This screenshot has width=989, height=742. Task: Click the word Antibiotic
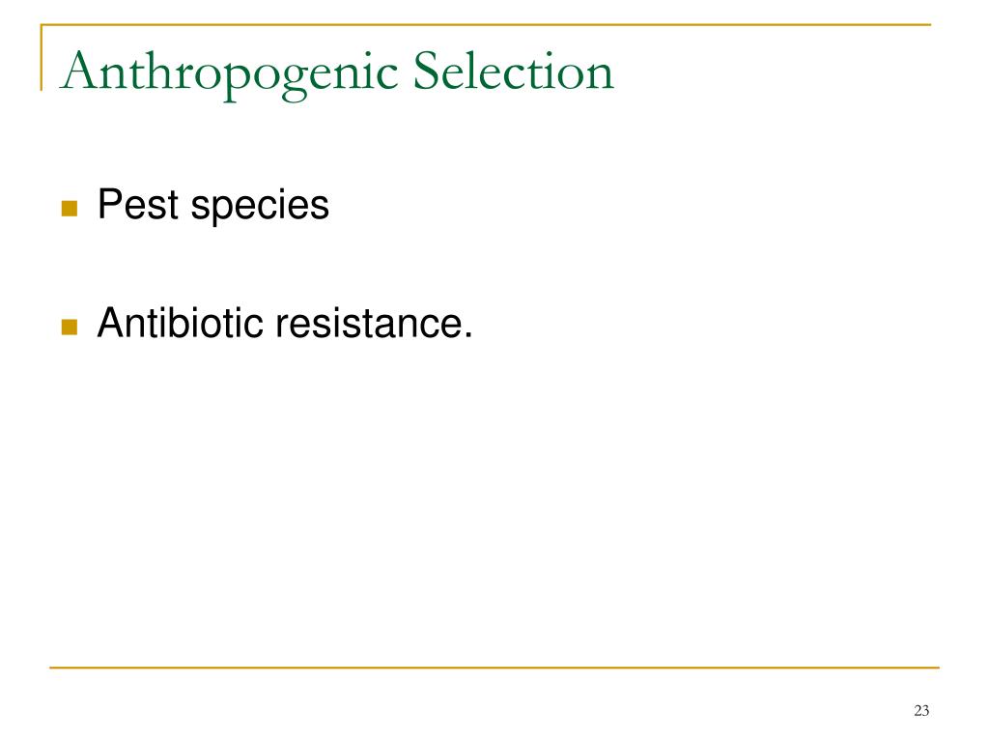coord(180,323)
